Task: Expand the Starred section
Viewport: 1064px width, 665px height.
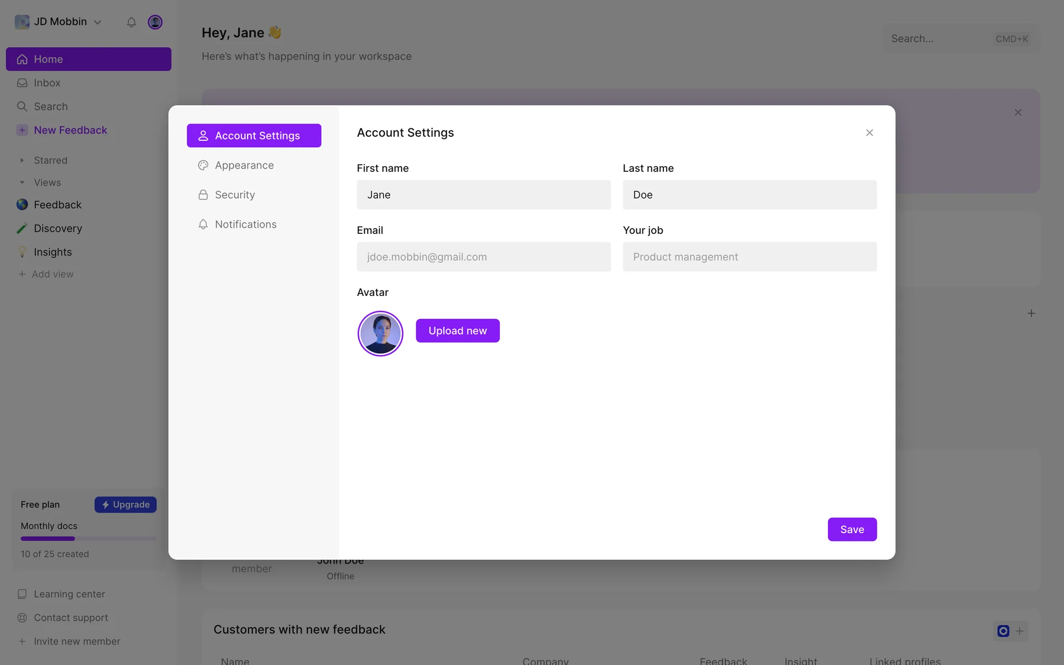Action: [x=22, y=161]
